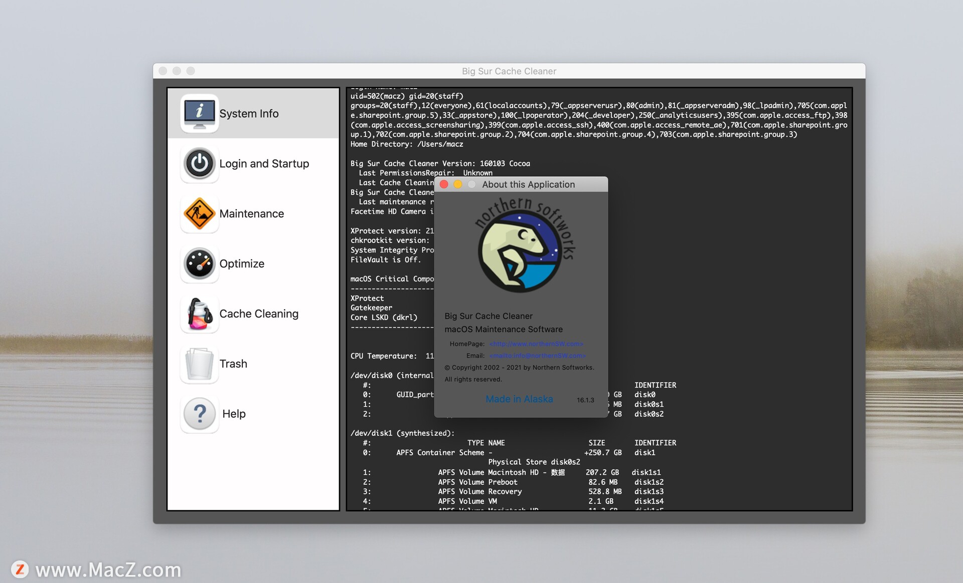
Task: Click the Home Directory: /Users/macz line
Action: pyautogui.click(x=407, y=144)
